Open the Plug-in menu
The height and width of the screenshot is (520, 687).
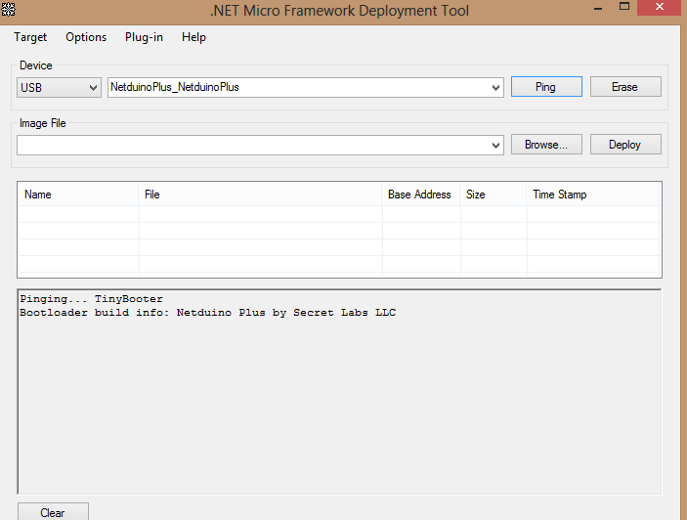(x=144, y=37)
